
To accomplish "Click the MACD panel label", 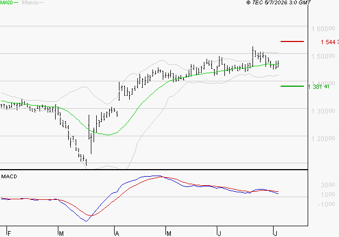I will coord(9,177).
